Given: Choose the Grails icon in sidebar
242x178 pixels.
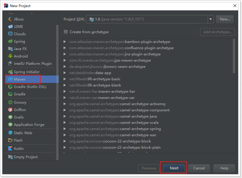Looking at the screenshot, I should (10, 117).
